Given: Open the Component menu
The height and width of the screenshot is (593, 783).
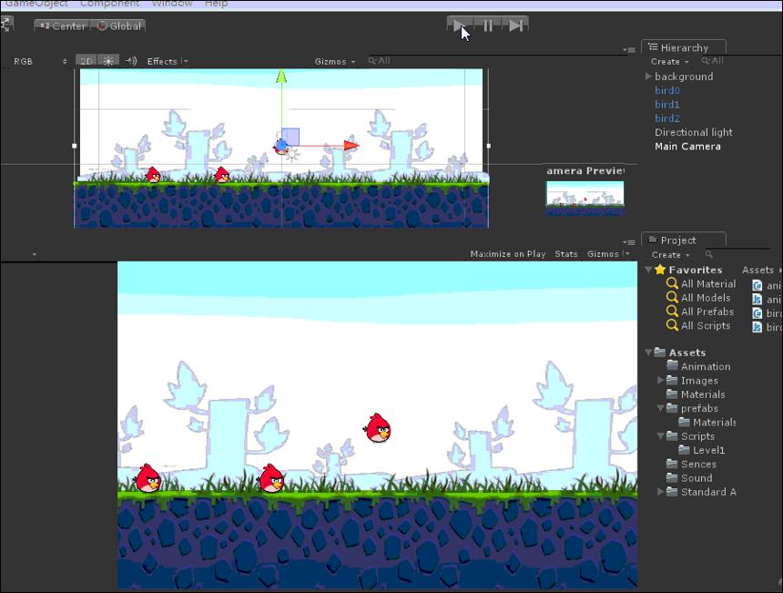Looking at the screenshot, I should coord(109,4).
